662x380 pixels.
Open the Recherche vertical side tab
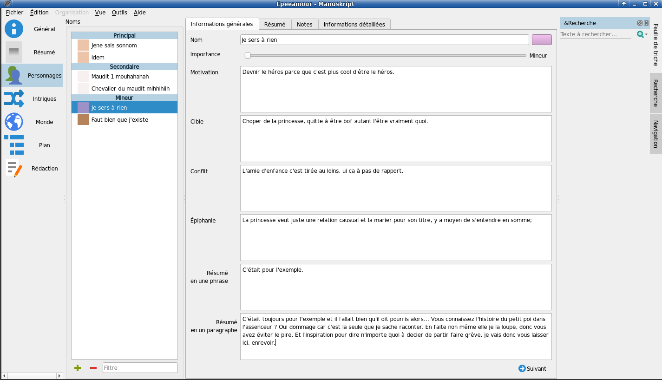[x=655, y=93]
